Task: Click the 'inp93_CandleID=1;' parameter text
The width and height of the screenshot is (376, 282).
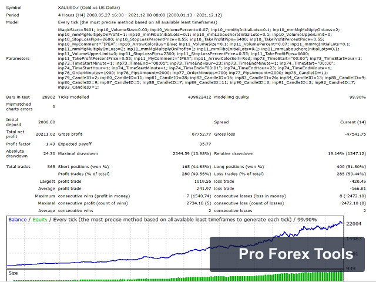Action: click(x=78, y=88)
